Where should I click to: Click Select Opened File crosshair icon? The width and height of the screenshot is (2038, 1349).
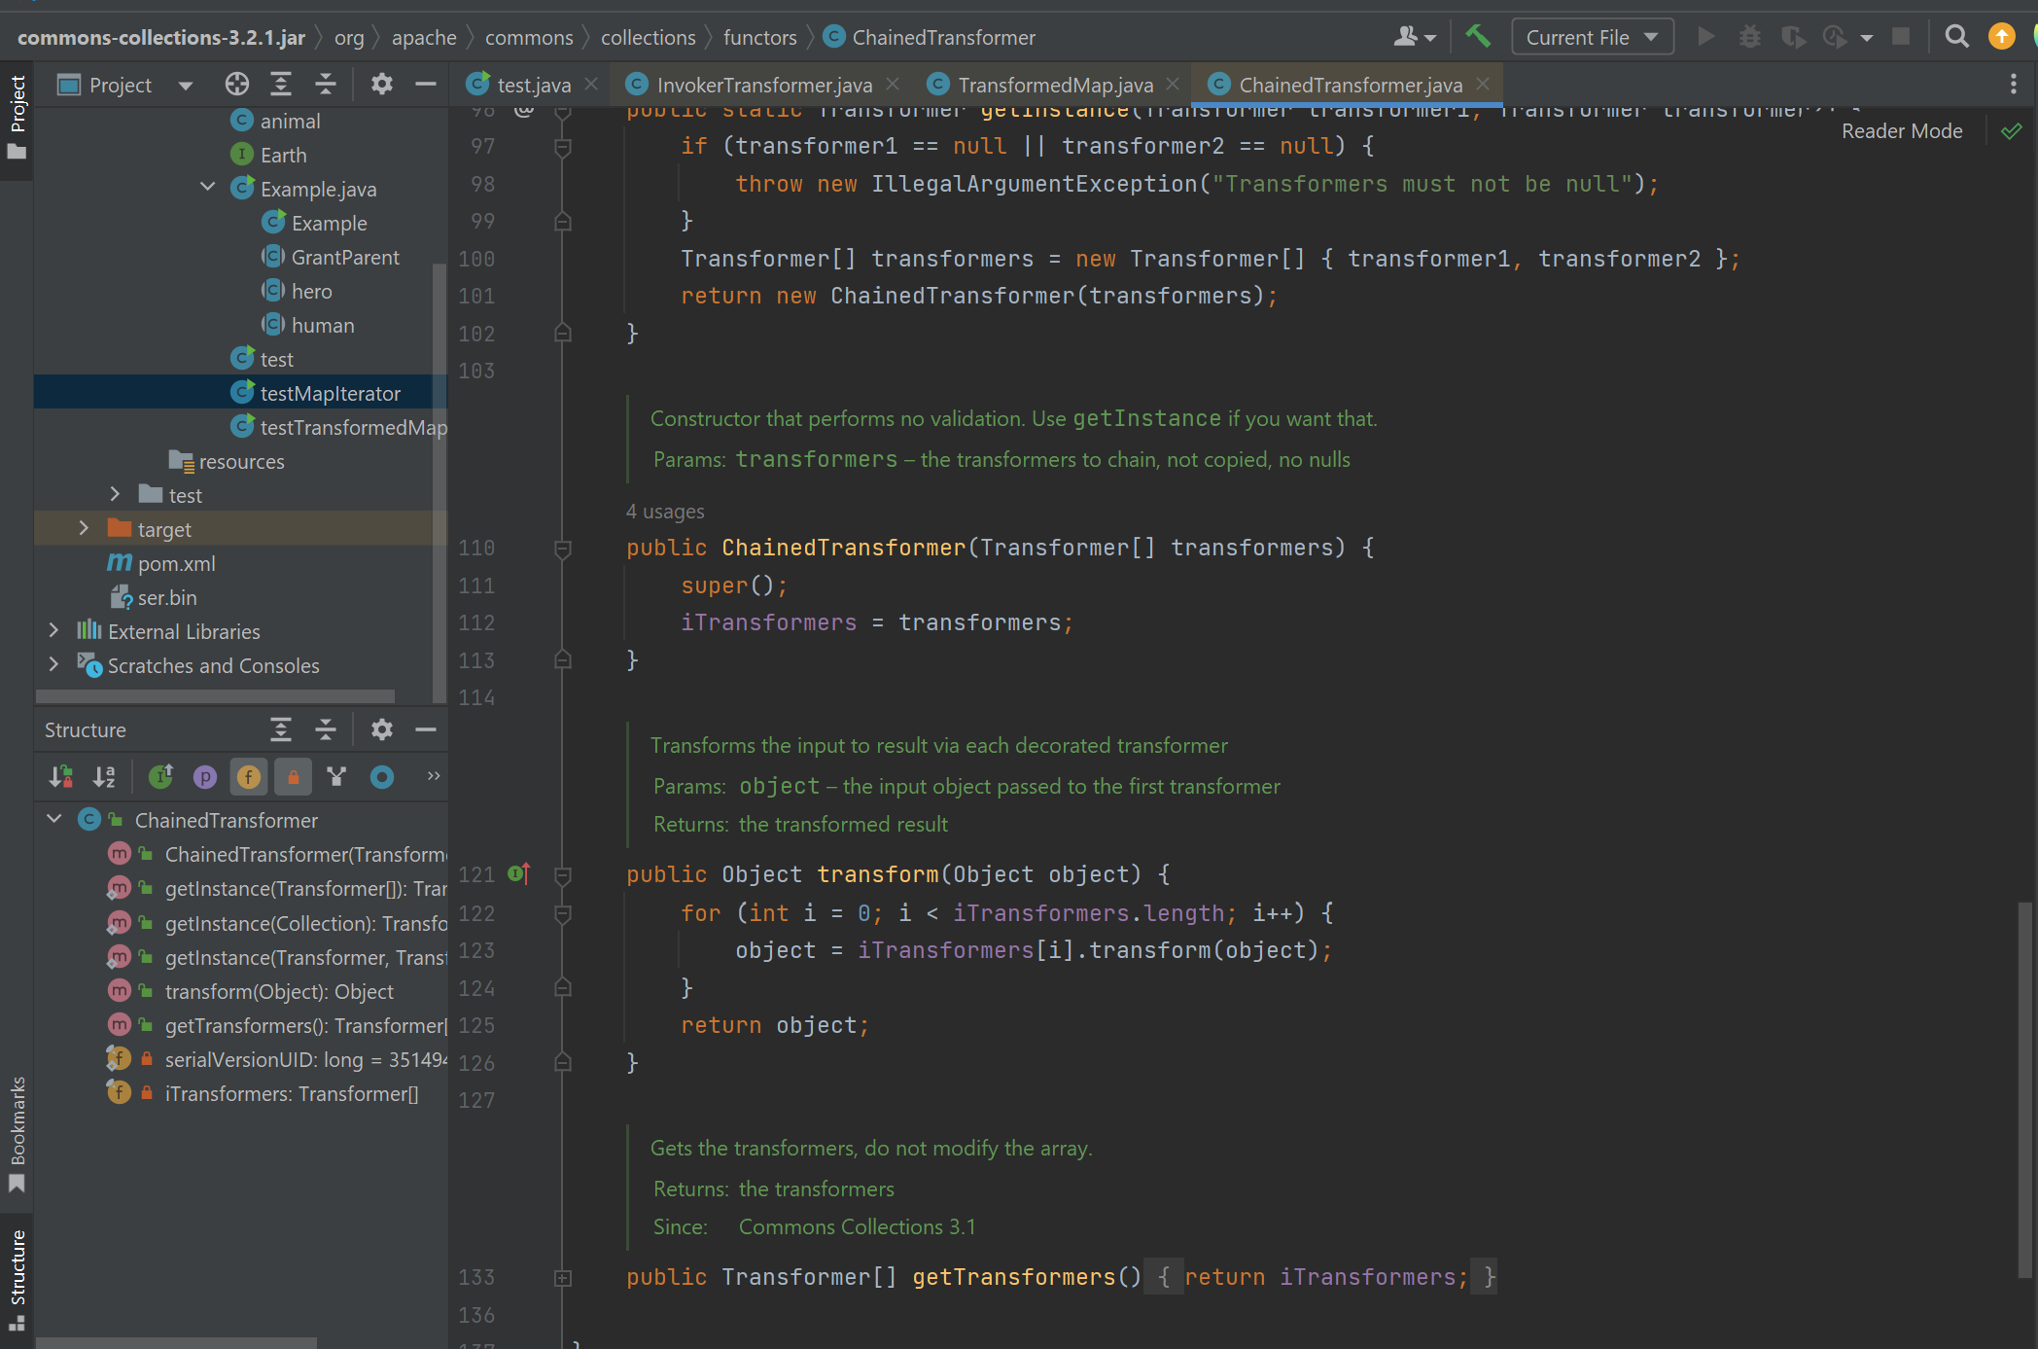236,85
